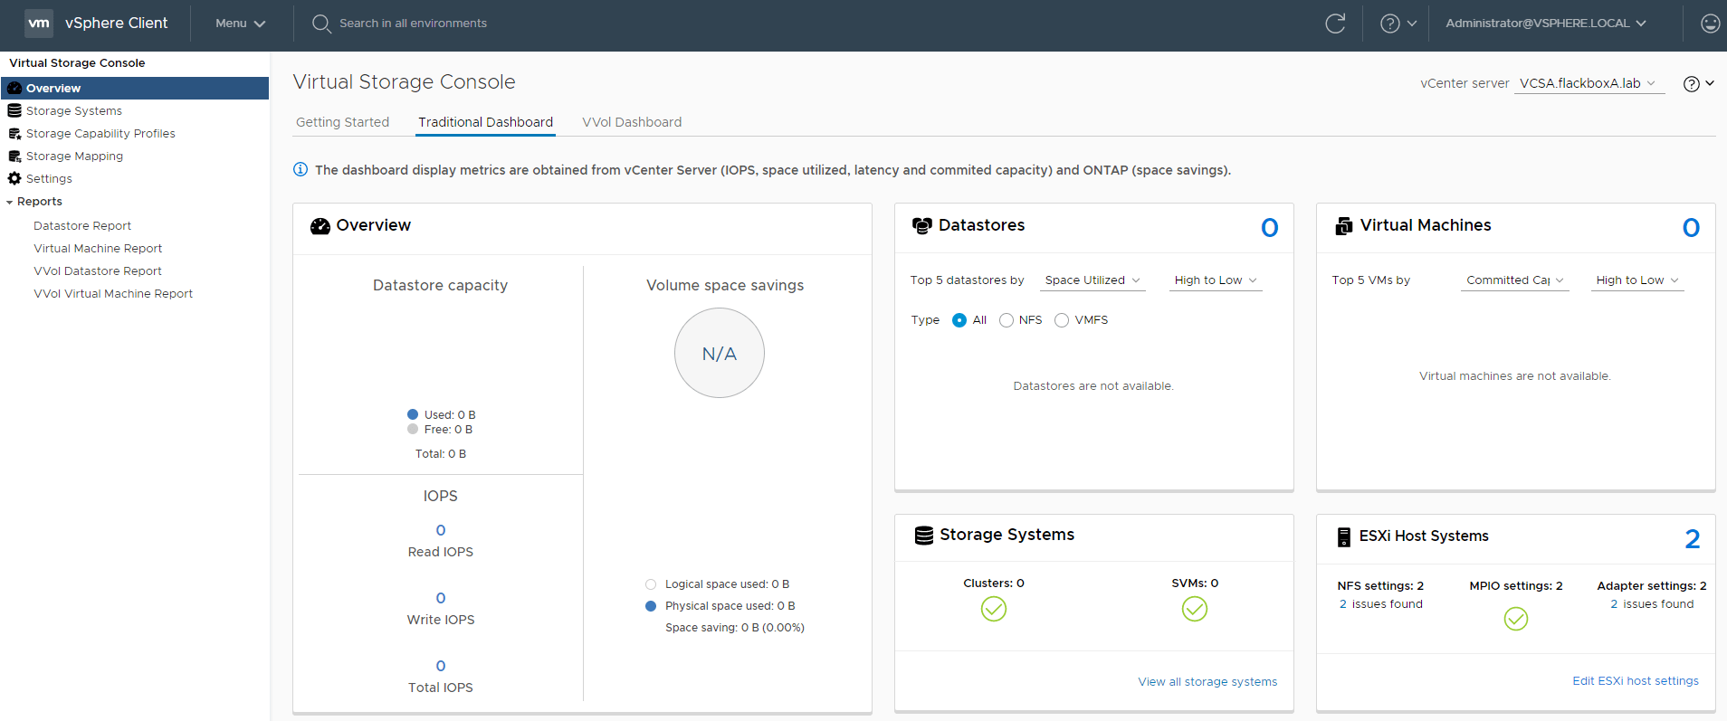Select the All datastore type radio button
The width and height of the screenshot is (1727, 721).
(959, 320)
